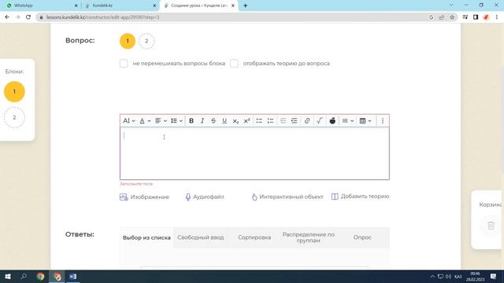Image resolution: width=504 pixels, height=283 pixels.
Task: Switch to the 'Опрос' tab
Action: (362, 237)
